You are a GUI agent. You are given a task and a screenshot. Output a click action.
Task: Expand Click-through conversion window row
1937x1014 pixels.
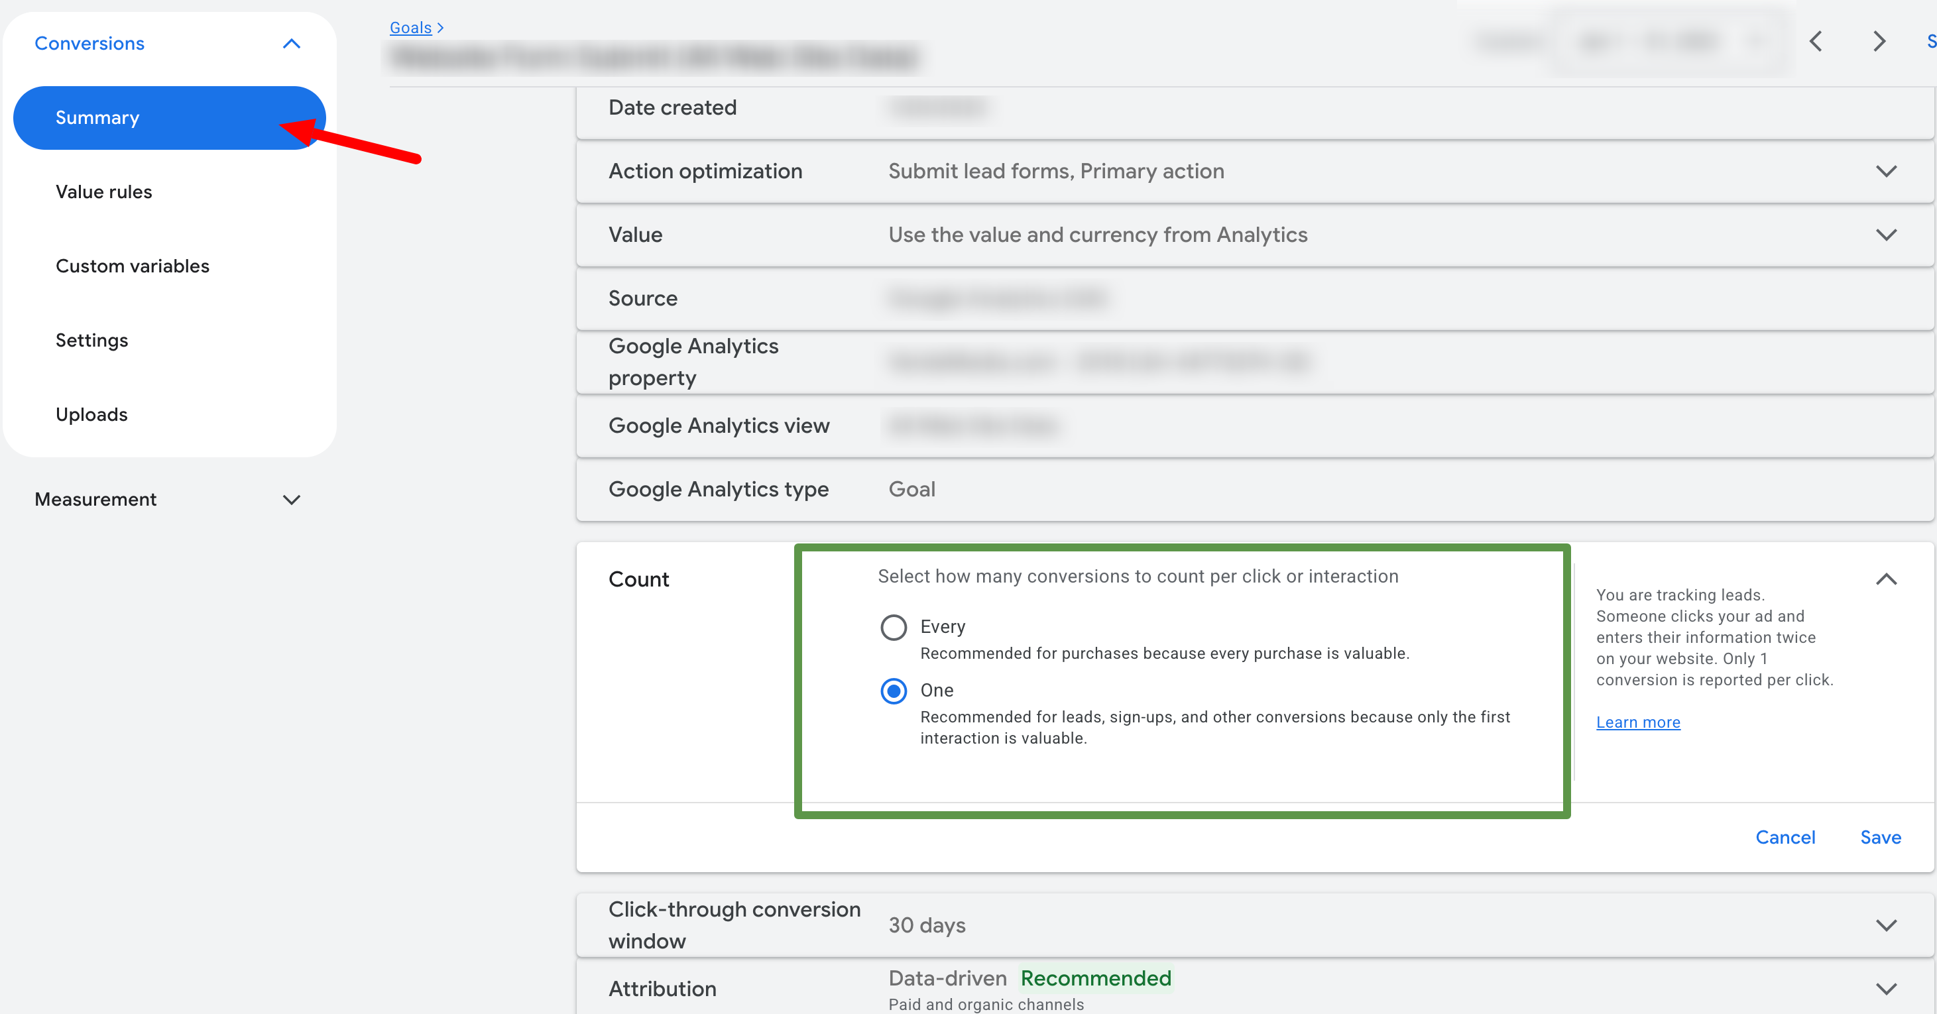click(x=1886, y=925)
